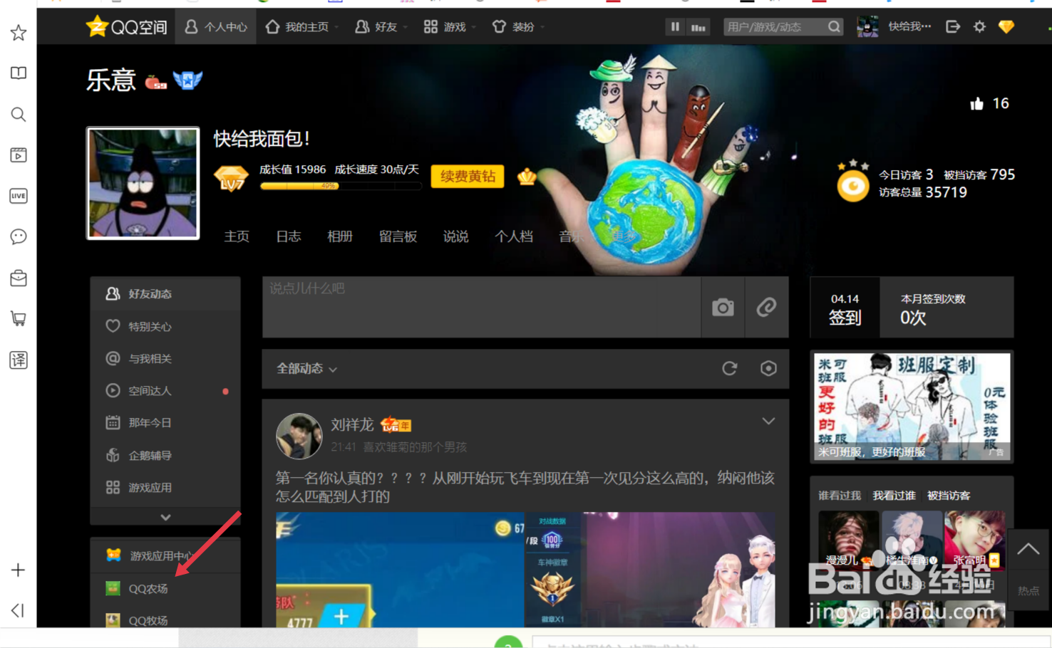
Task: Click the sidebar plus add icon
Action: pyautogui.click(x=19, y=570)
